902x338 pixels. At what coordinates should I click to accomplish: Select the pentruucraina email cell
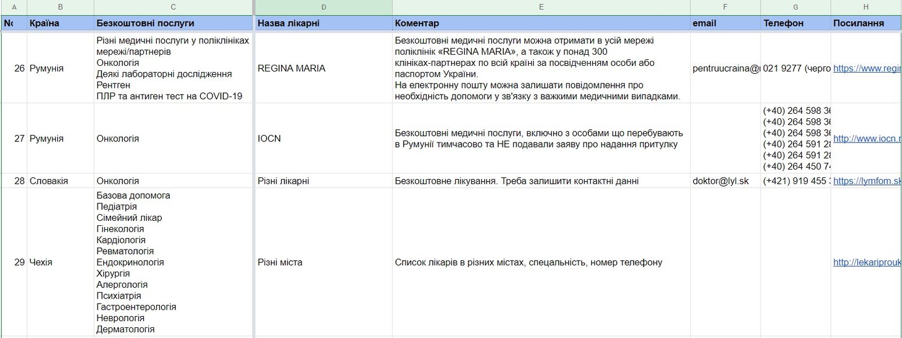point(725,68)
